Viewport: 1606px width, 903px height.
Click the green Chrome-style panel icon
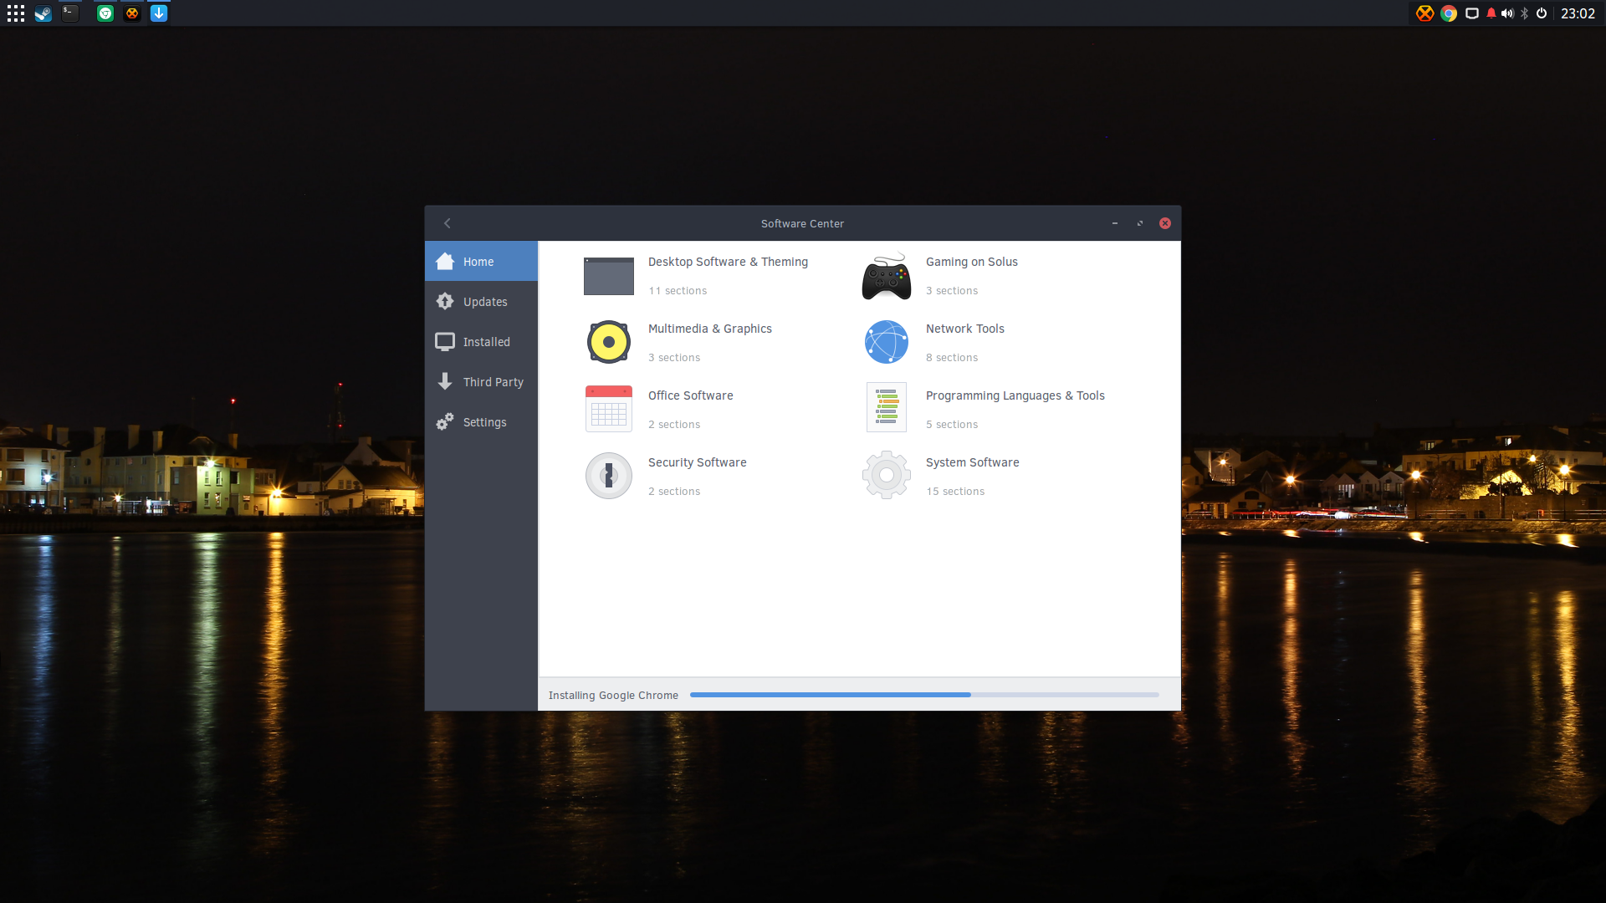105,13
